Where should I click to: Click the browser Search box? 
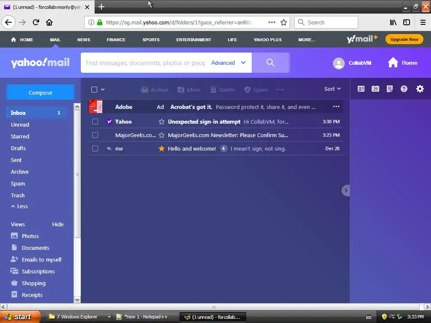coord(326,22)
